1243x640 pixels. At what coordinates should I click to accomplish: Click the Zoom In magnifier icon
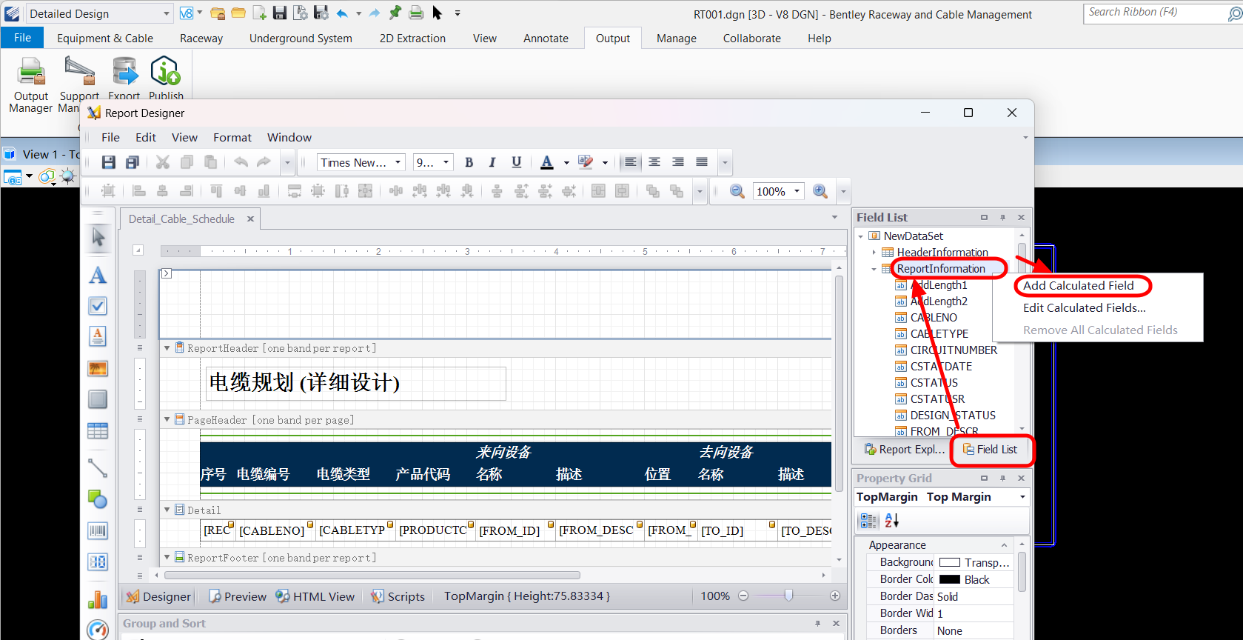(820, 191)
